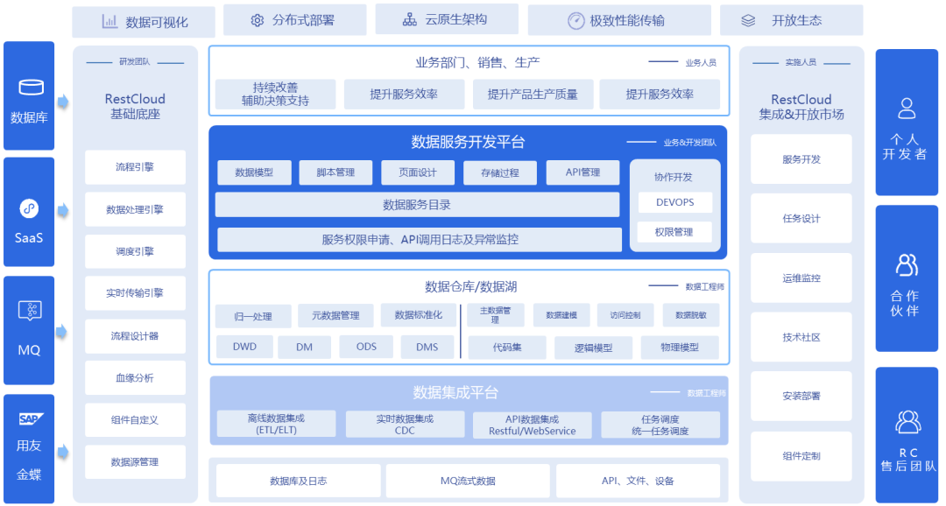Click the MQ message queue icon

click(30, 311)
